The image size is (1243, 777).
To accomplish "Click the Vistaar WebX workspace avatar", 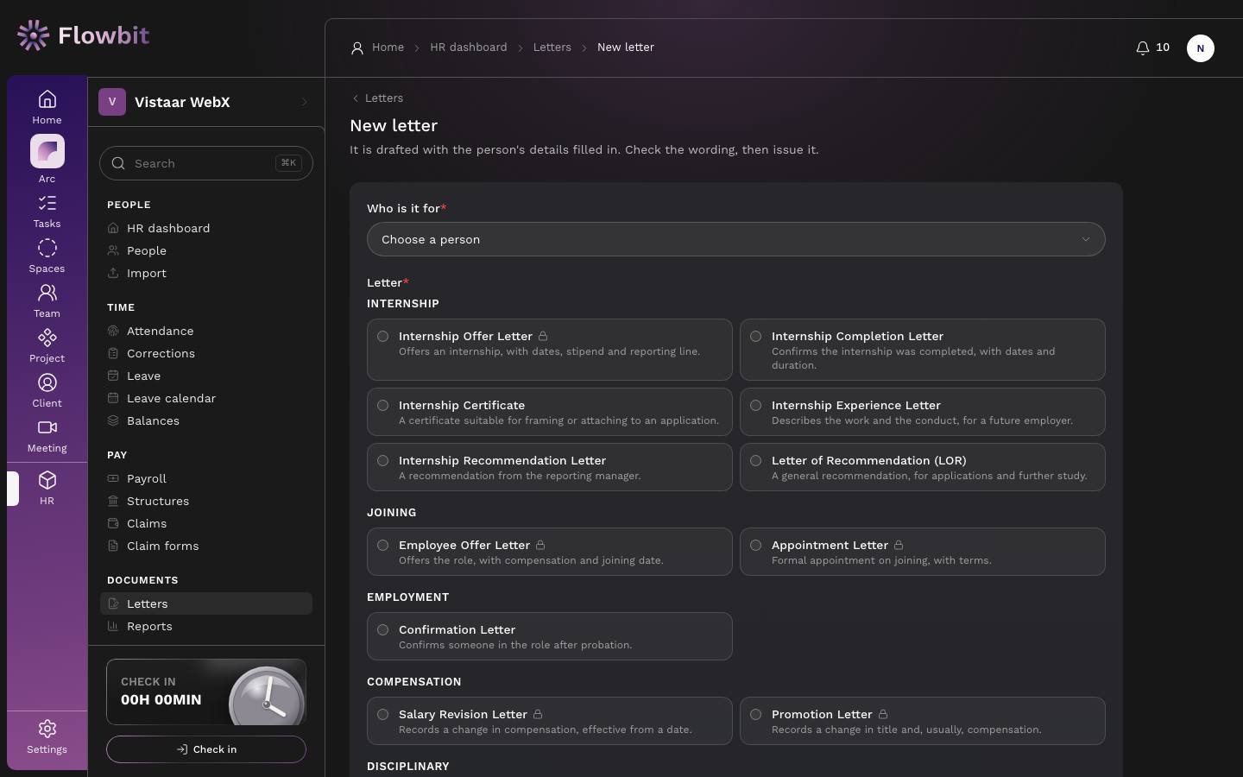I will coord(112,102).
